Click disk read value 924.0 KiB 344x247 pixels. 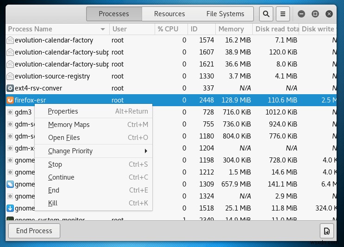[283, 124]
